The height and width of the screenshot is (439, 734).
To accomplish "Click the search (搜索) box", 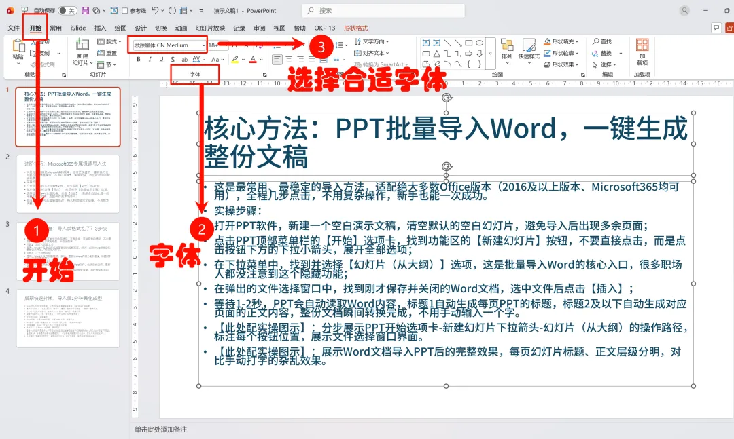I will (x=383, y=10).
